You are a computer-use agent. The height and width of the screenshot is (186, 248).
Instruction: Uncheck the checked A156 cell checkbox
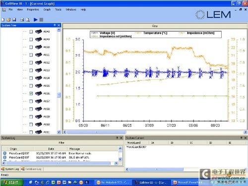pos(31,93)
